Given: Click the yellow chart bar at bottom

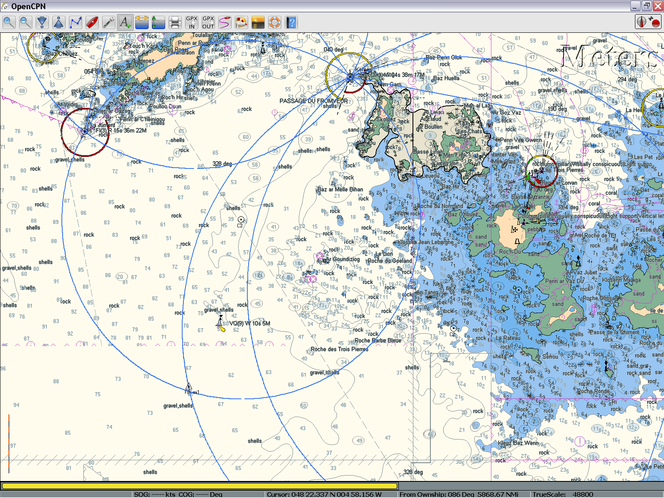Looking at the screenshot, I should (199, 486).
